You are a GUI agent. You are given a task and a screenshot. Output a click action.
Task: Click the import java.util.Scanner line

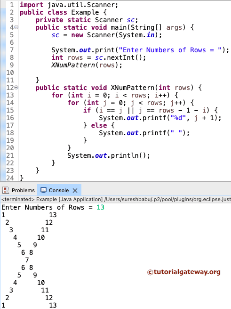coord(69,5)
